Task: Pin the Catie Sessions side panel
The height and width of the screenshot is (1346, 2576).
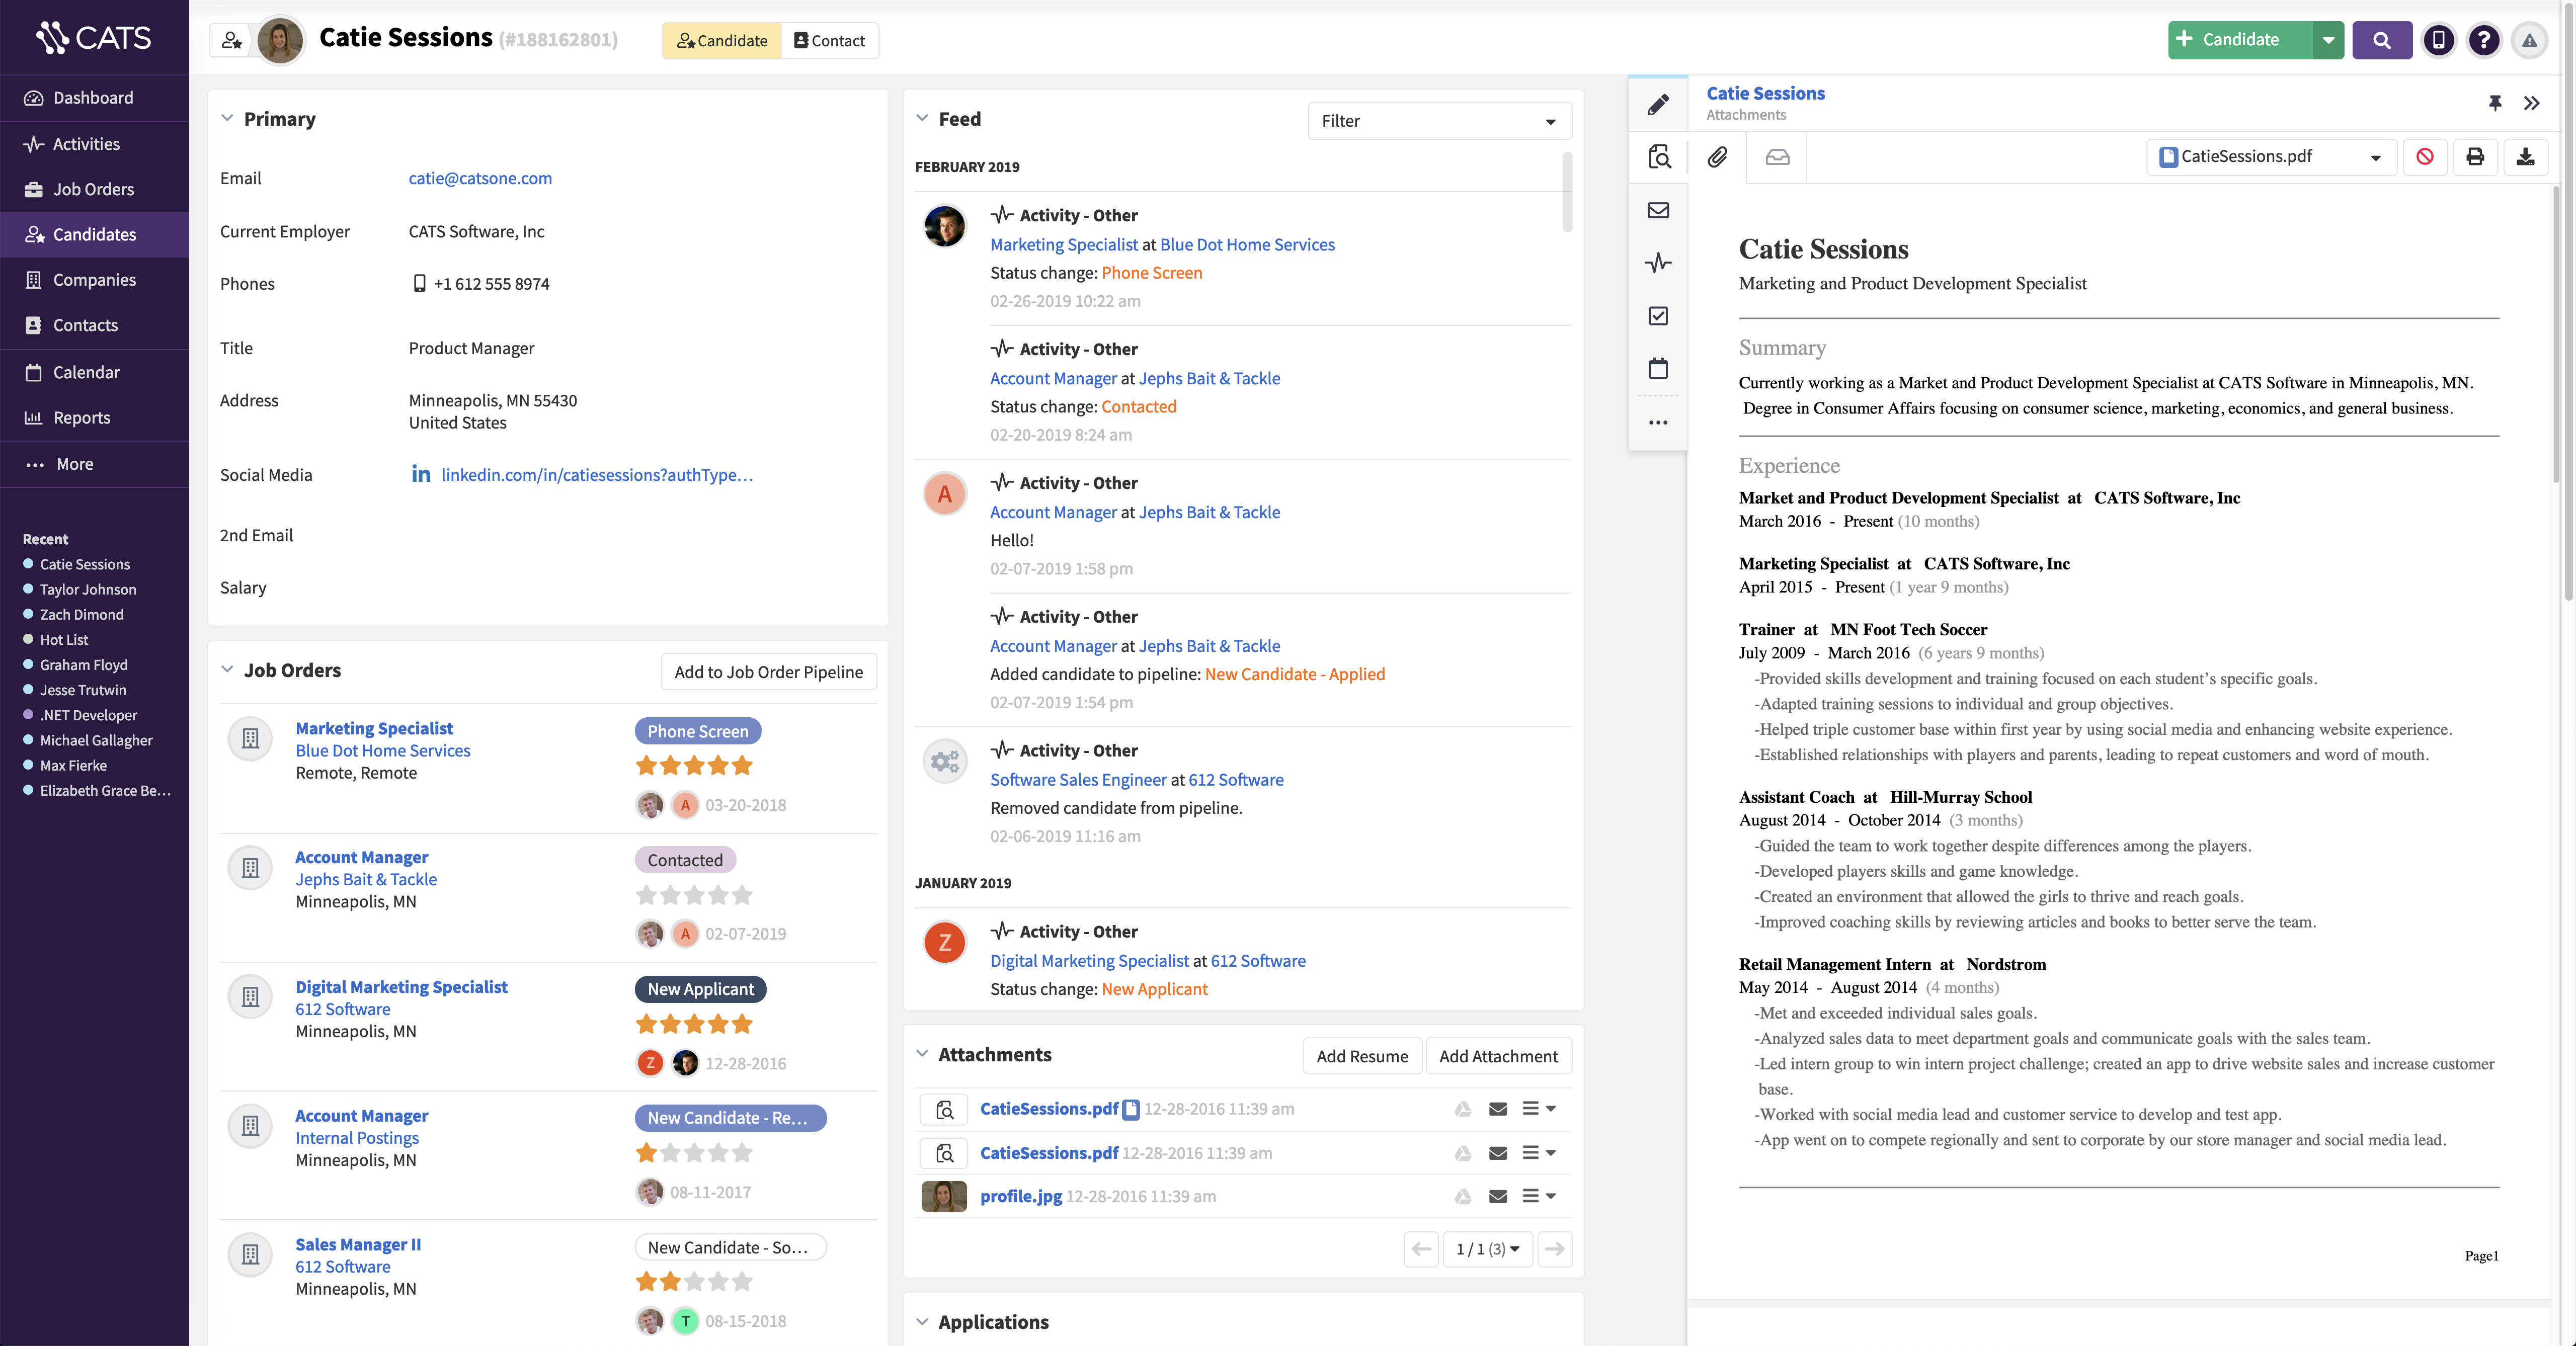Action: coord(2494,103)
